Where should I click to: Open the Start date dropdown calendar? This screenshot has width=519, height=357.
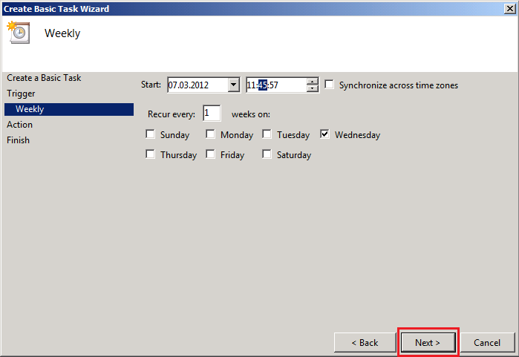click(234, 85)
